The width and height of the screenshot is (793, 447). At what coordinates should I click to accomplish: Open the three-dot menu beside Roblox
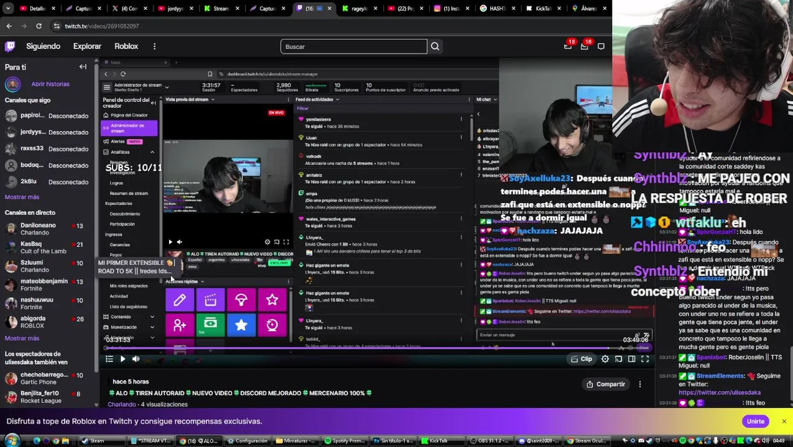coord(154,46)
